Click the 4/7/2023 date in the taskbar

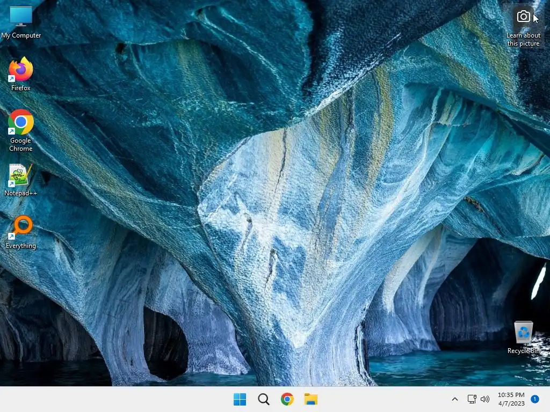[511, 403]
